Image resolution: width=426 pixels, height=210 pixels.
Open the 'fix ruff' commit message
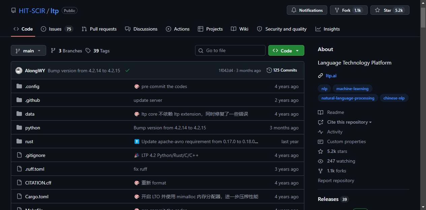[x=141, y=169]
